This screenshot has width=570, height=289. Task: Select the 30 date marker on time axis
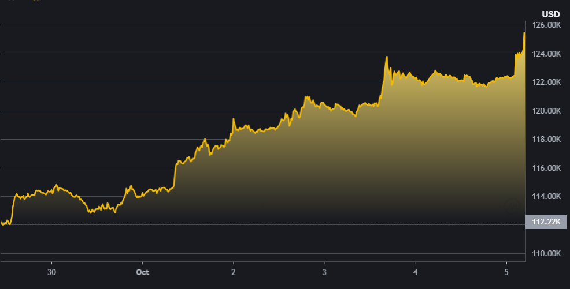(52, 272)
